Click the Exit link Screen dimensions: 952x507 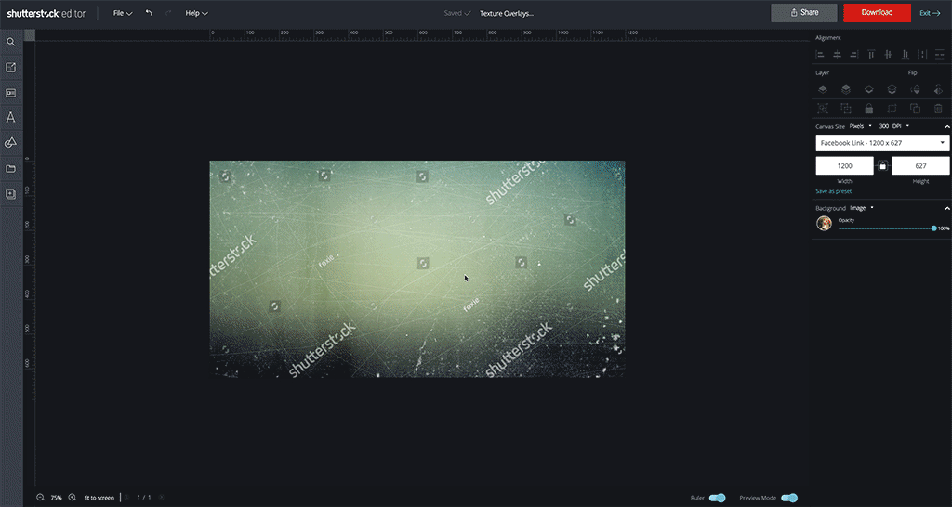[x=930, y=13]
